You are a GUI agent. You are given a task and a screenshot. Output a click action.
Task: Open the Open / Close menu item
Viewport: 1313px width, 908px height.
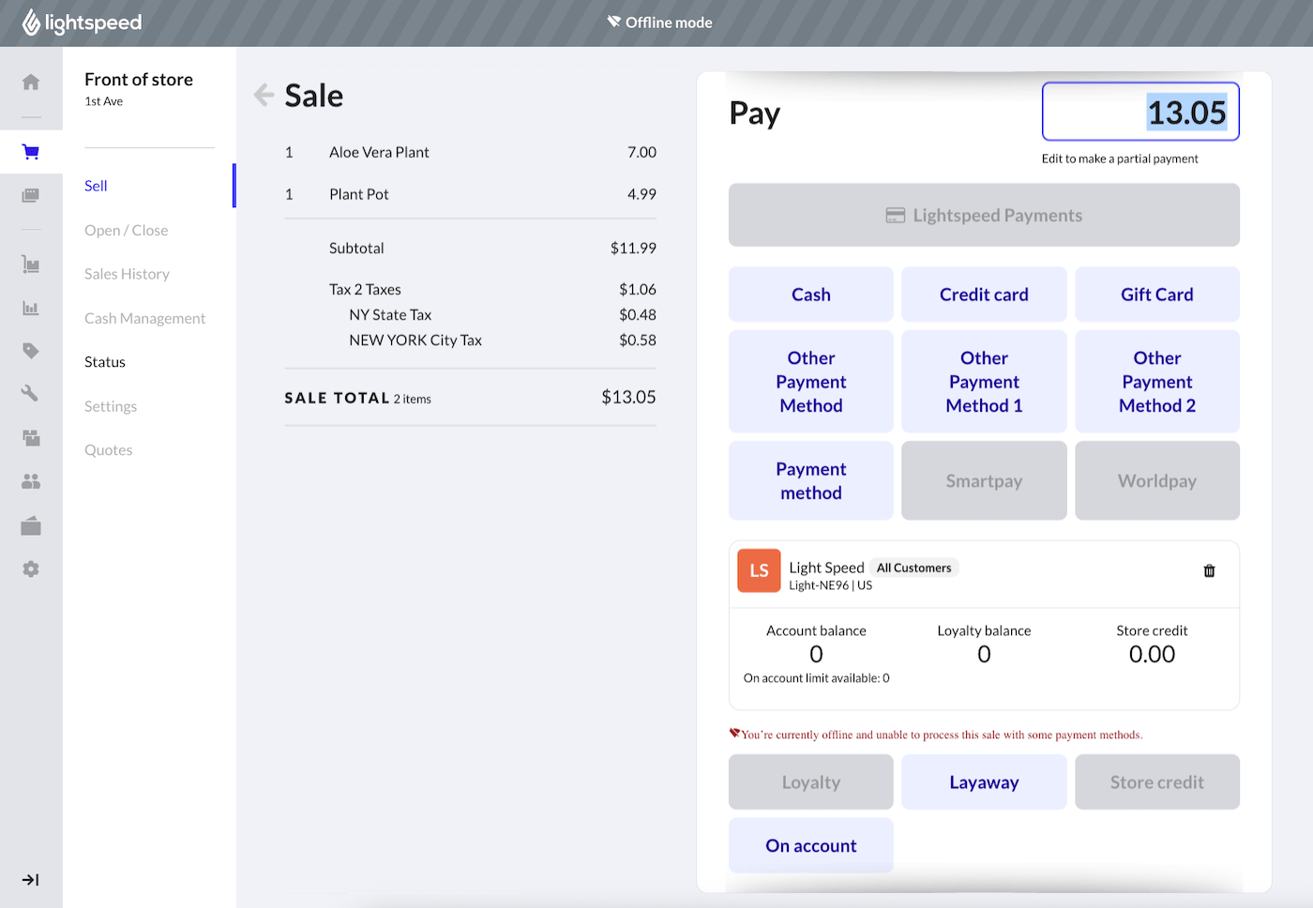[x=127, y=231]
